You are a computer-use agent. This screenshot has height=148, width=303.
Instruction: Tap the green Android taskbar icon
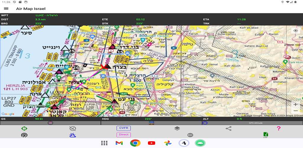(x=200, y=143)
